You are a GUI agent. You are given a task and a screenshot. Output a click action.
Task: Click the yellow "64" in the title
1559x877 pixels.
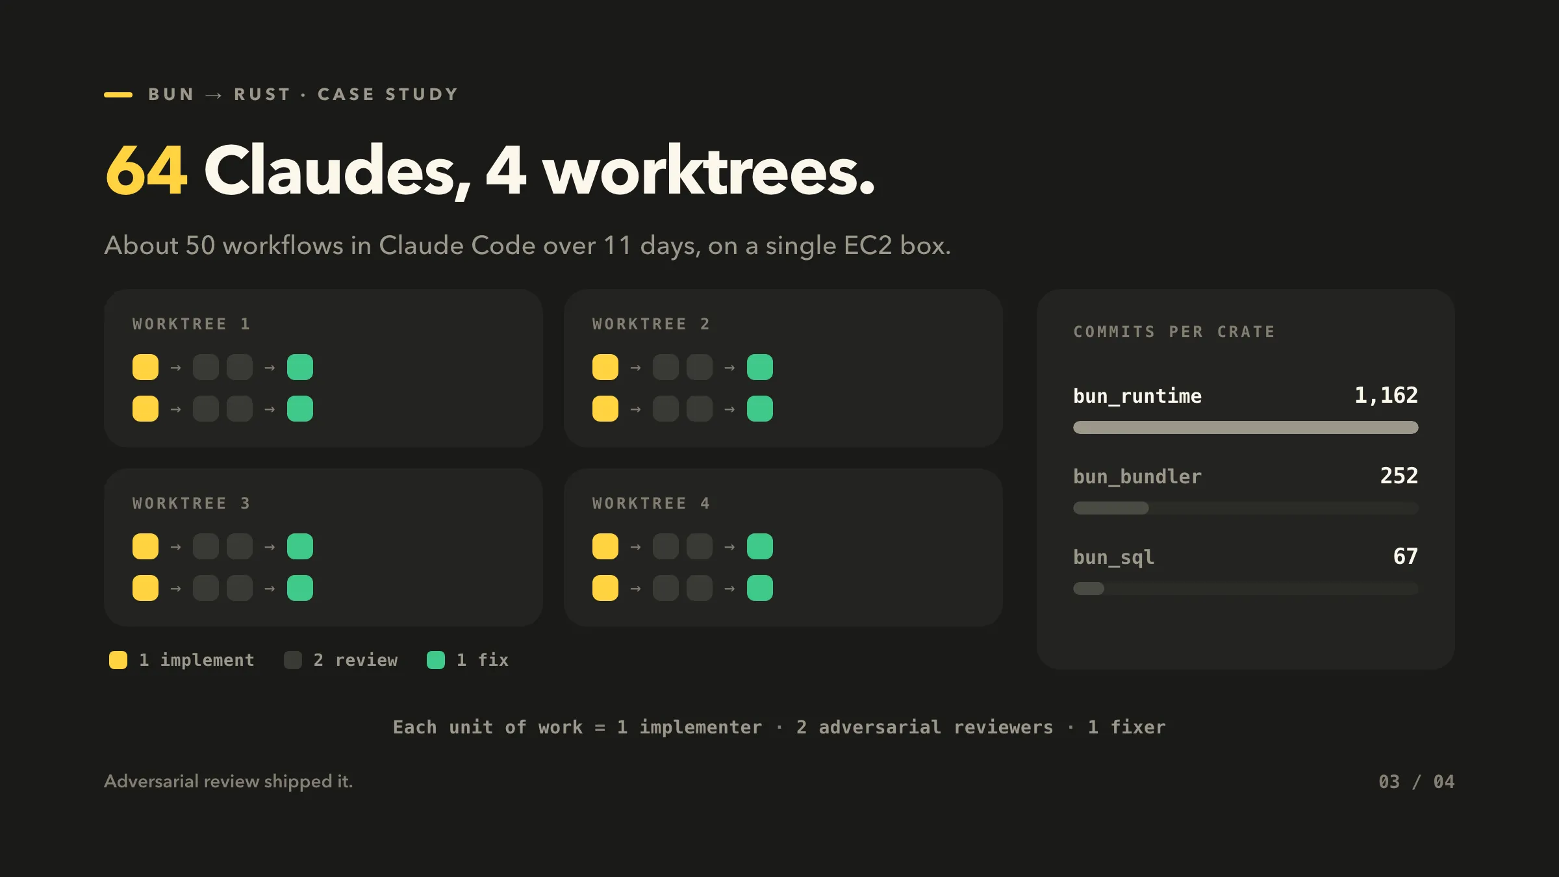tap(146, 170)
